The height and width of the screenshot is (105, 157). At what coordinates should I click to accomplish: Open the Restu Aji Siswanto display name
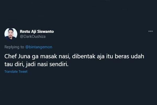(37, 31)
